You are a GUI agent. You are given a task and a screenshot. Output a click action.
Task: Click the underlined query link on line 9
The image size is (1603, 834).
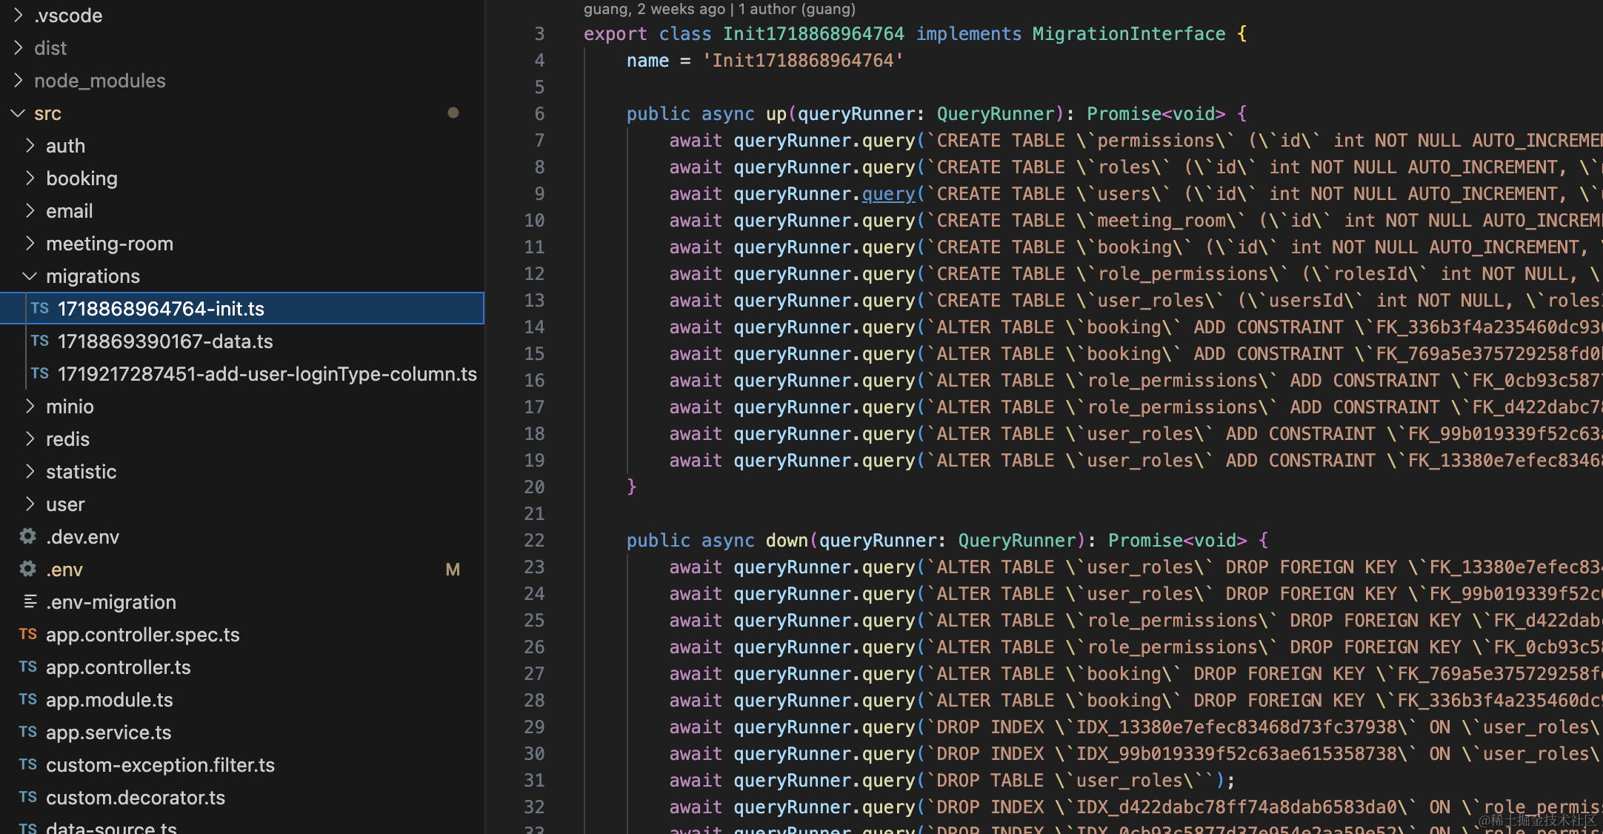point(888,194)
